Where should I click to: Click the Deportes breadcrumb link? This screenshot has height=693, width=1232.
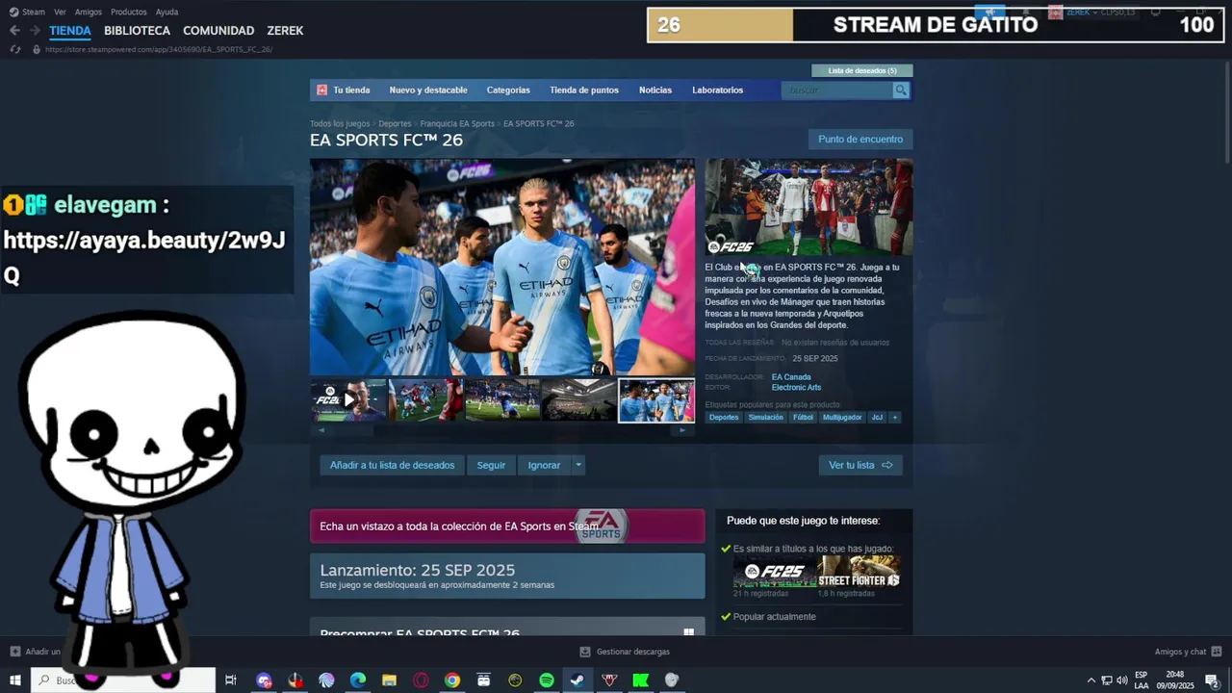(395, 124)
